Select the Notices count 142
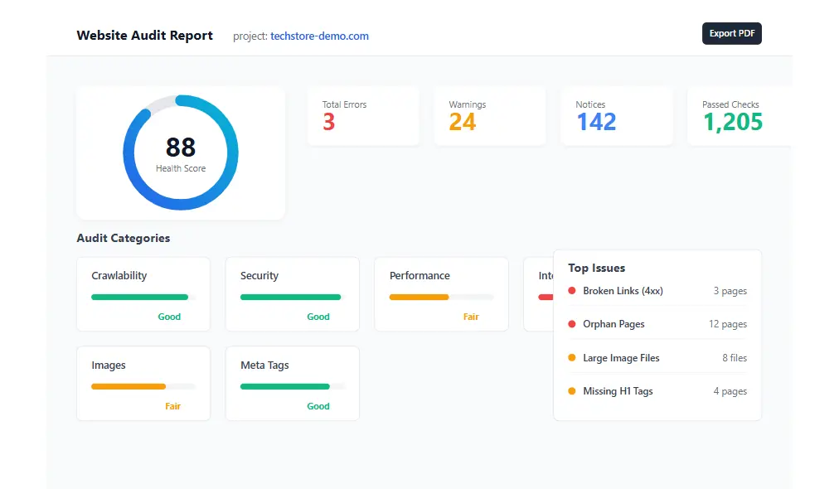Image resolution: width=839 pixels, height=489 pixels. pos(596,122)
